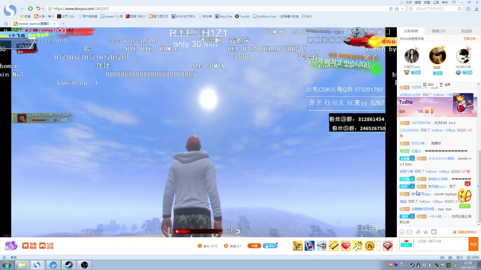
Task: Click the search magnifier icon
Action: 459,9
